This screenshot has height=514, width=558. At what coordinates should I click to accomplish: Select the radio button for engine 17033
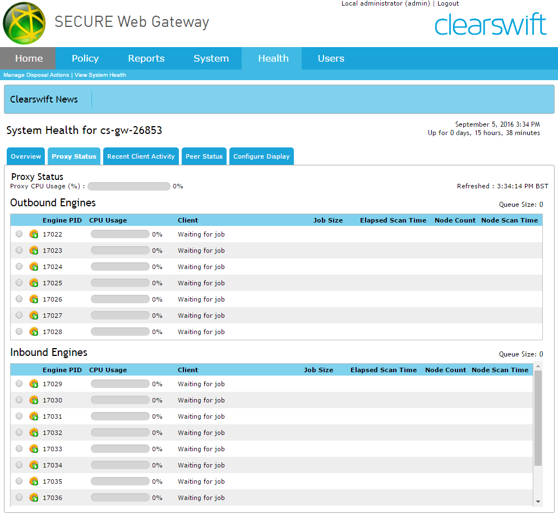pos(19,448)
